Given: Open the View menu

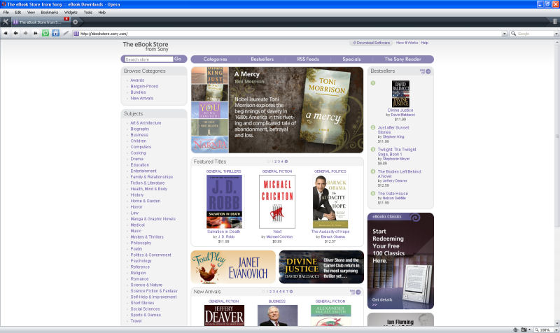Looking at the screenshot, I should (31, 12).
